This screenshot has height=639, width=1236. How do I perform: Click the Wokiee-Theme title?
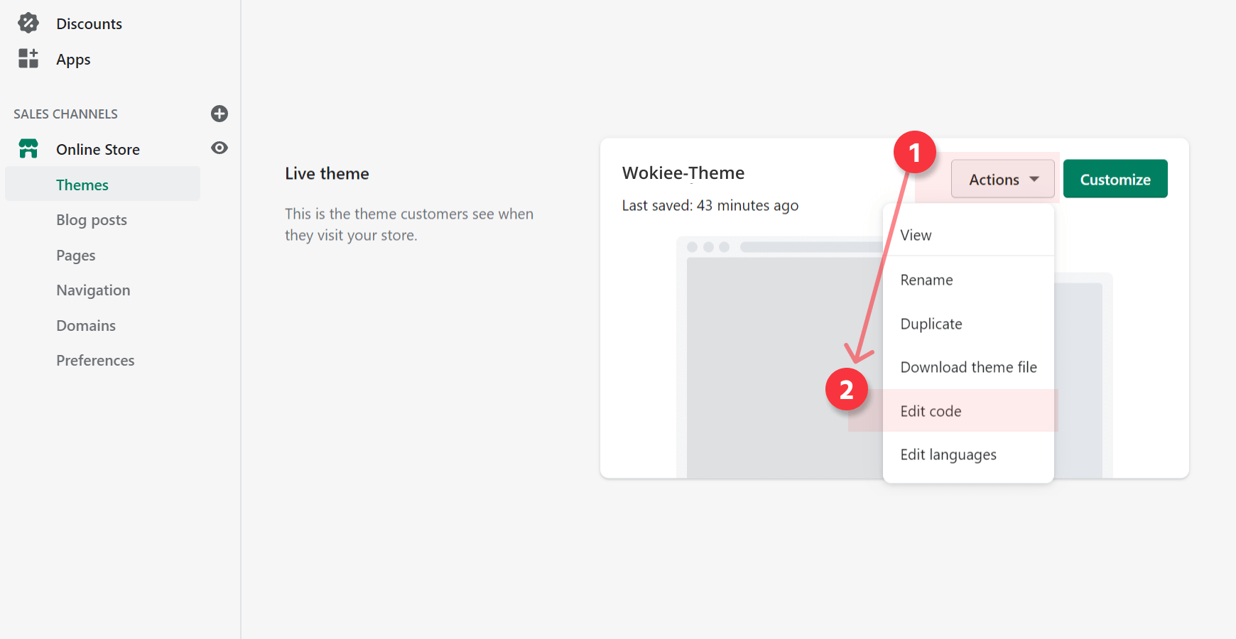(x=683, y=173)
